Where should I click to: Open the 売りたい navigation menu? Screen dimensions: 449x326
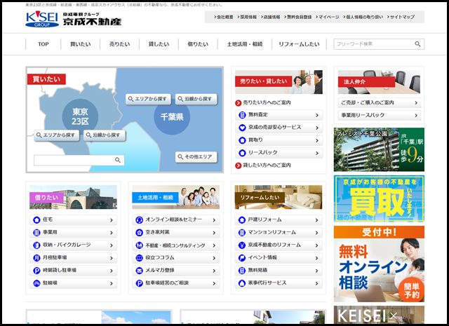[120, 44]
